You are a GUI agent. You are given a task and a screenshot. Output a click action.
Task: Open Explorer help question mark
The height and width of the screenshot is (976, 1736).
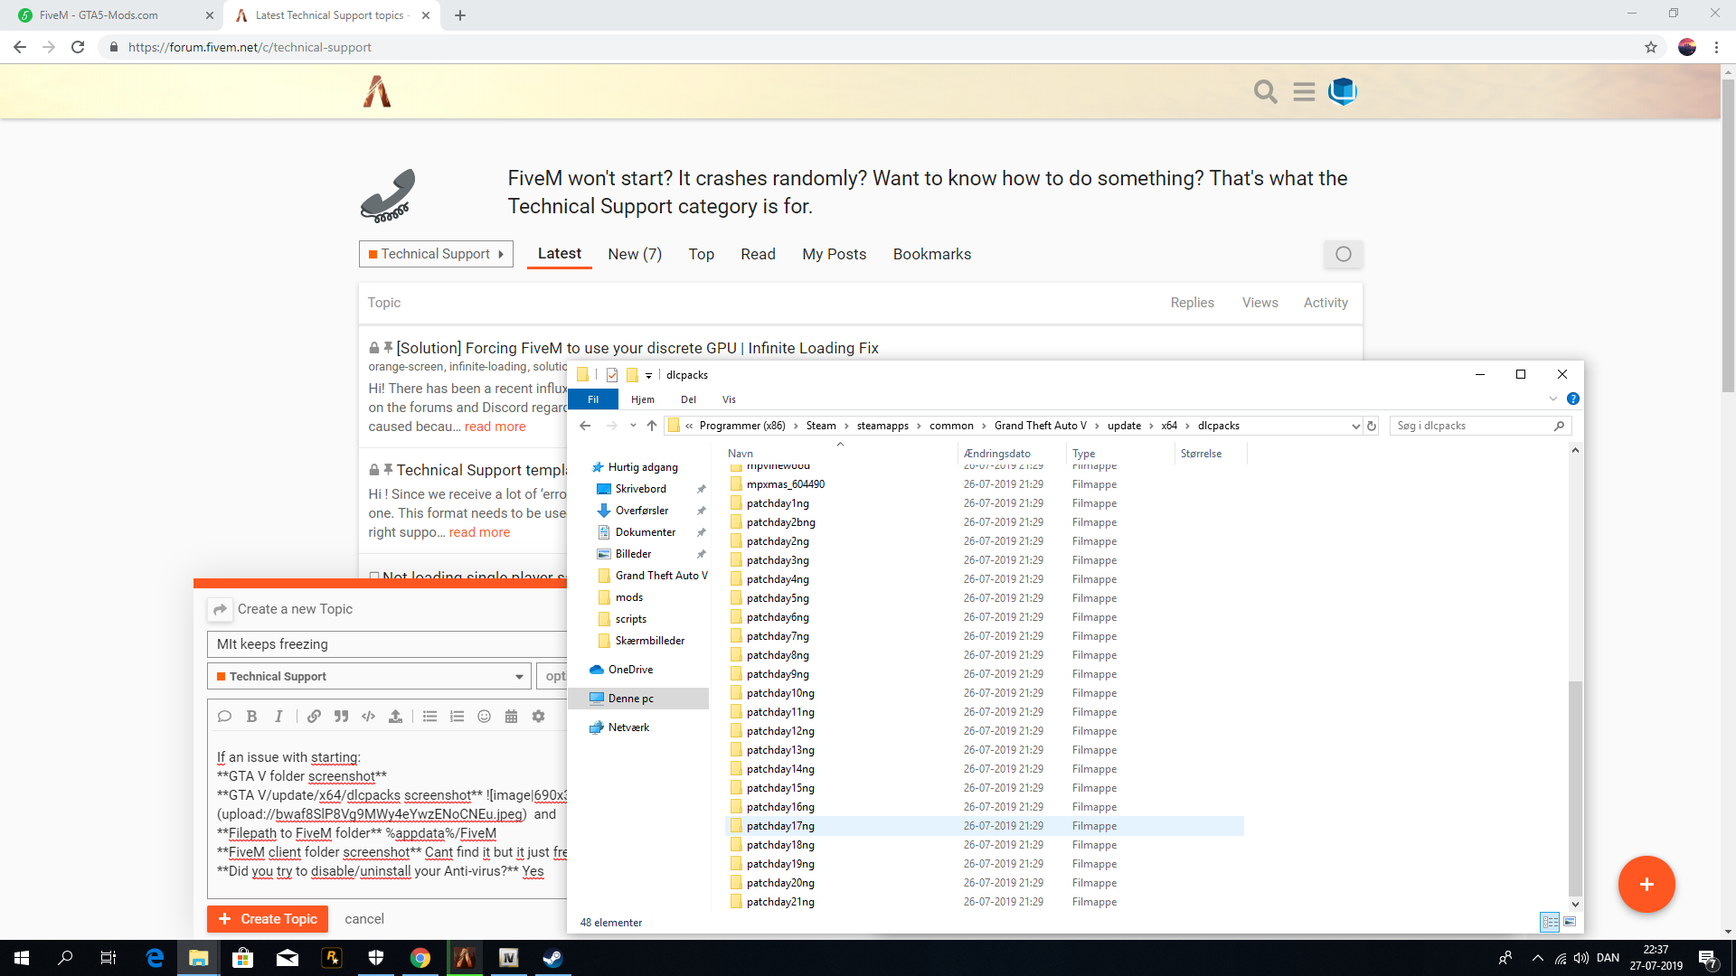(x=1573, y=399)
